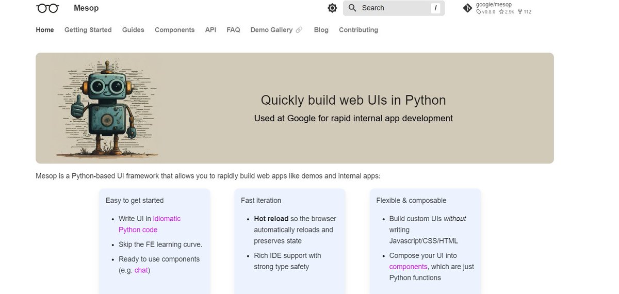Click the git repository diamond icon
This screenshot has height=294, width=619.
click(467, 8)
